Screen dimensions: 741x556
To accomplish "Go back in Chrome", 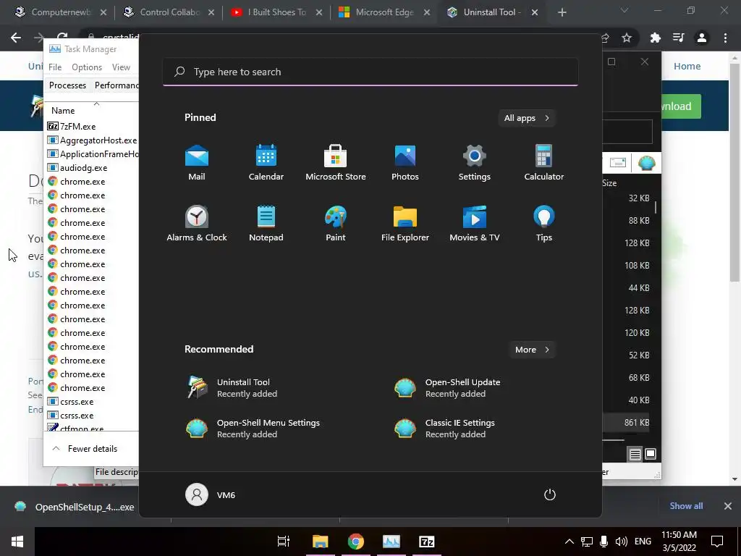I will (16, 38).
